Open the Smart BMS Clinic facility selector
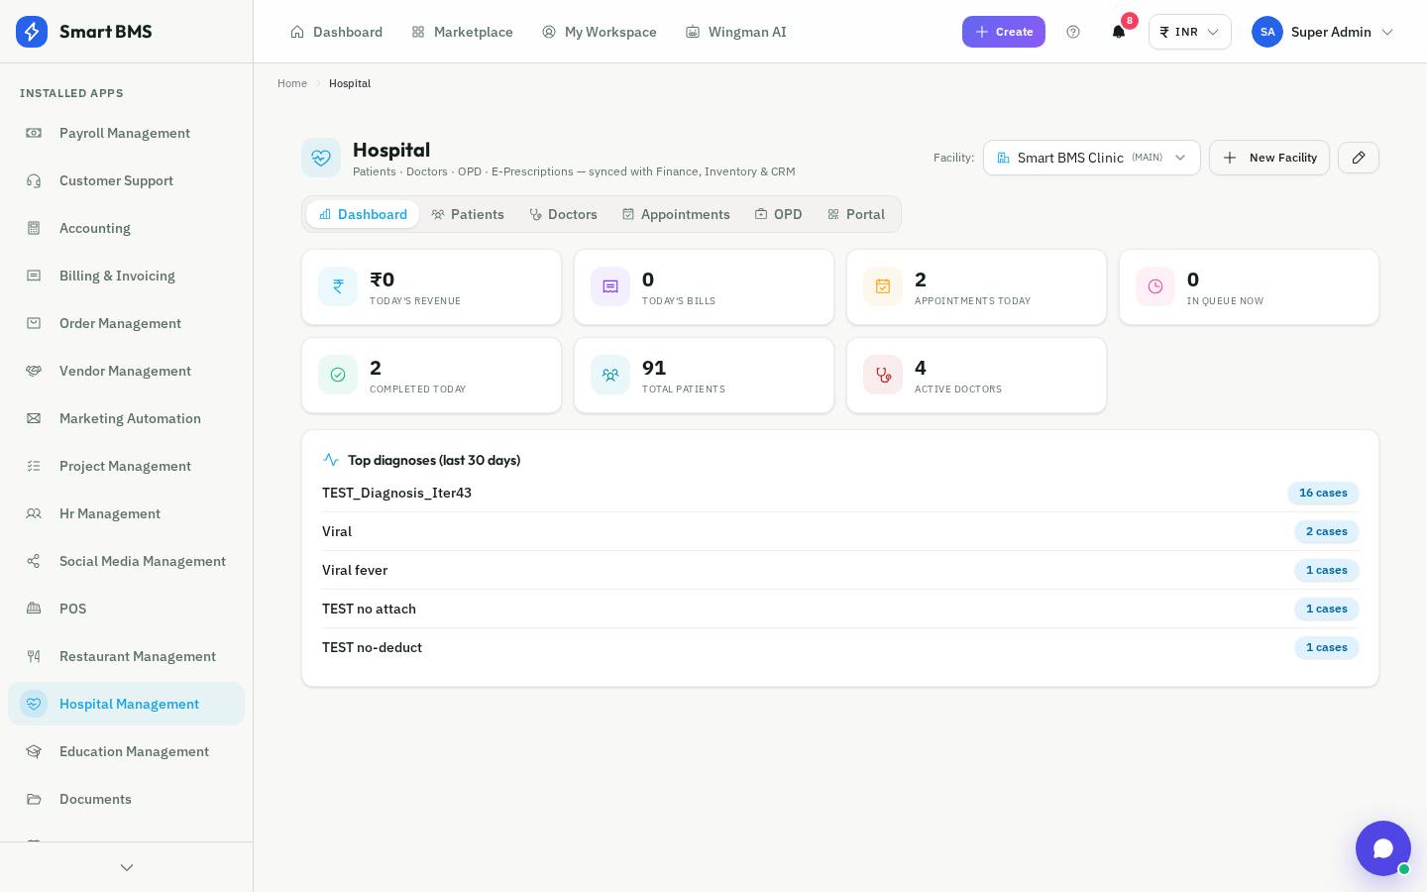Image resolution: width=1427 pixels, height=892 pixels. 1092,158
